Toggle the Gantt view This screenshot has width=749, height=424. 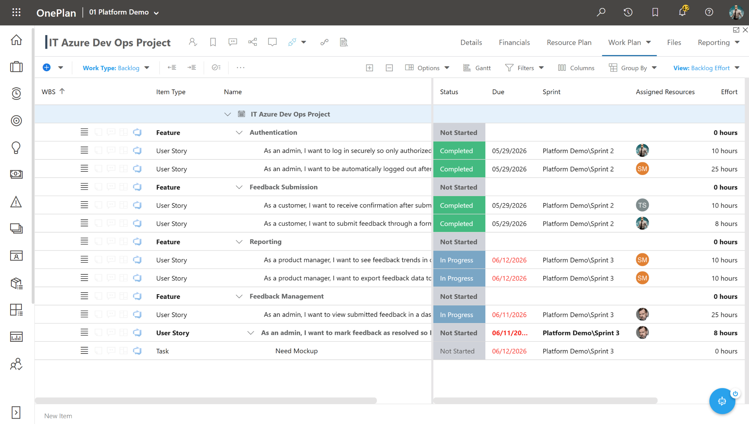tap(477, 68)
